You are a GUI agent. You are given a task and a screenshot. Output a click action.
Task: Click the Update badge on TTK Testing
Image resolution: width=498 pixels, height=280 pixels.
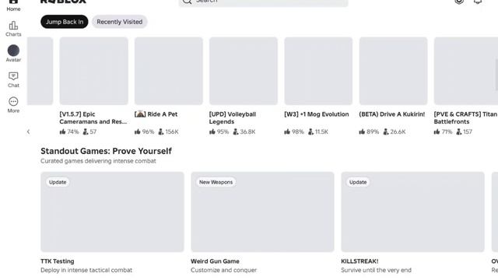click(58, 182)
